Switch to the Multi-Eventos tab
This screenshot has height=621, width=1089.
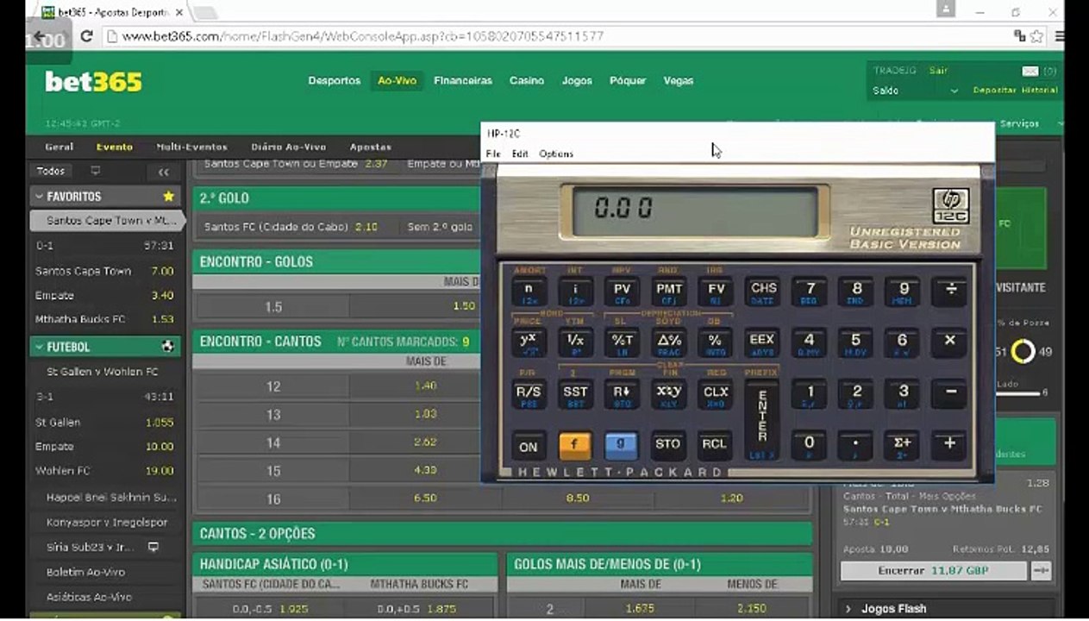tap(191, 147)
